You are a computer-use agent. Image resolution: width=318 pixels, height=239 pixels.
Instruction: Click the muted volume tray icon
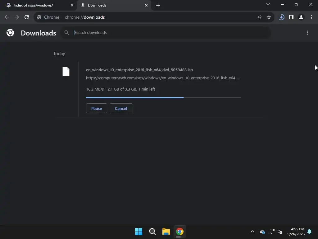280,232
